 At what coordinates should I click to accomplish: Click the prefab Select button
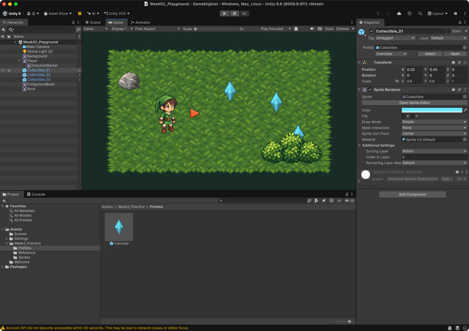click(x=430, y=54)
